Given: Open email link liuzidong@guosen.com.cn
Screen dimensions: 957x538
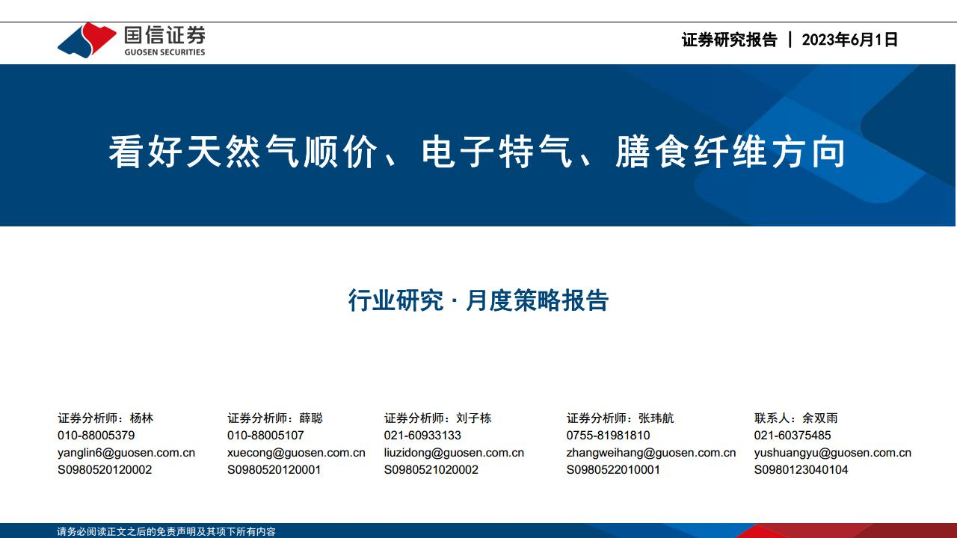Looking at the screenshot, I should point(454,452).
